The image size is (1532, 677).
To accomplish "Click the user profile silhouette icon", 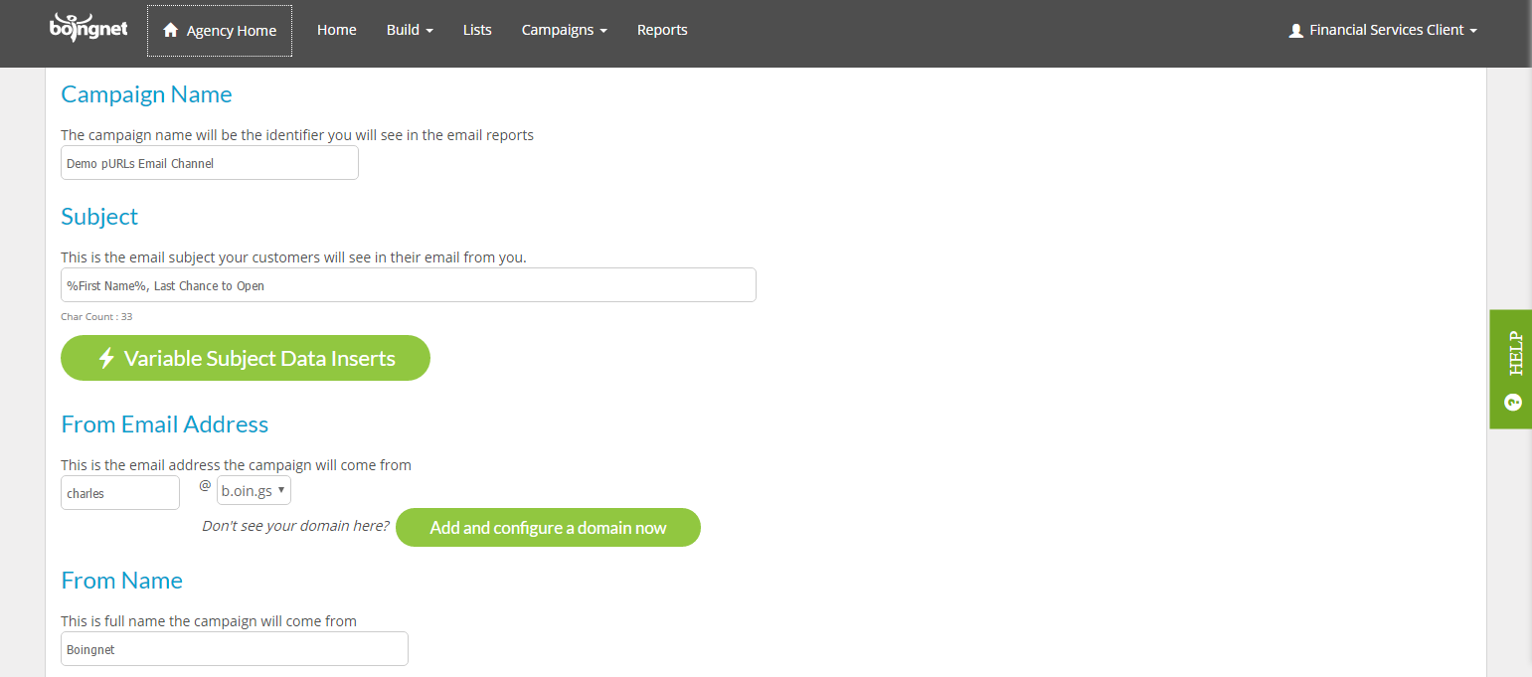I will [x=1295, y=31].
